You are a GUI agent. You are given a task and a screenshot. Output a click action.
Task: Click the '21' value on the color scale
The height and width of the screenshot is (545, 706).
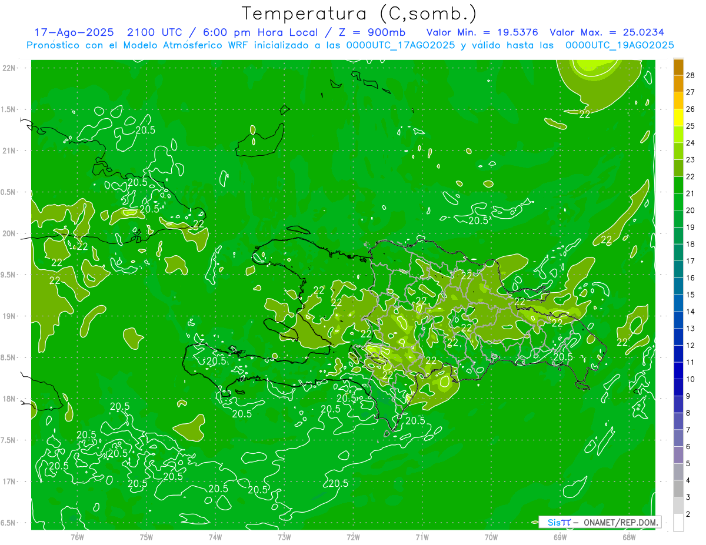point(691,193)
